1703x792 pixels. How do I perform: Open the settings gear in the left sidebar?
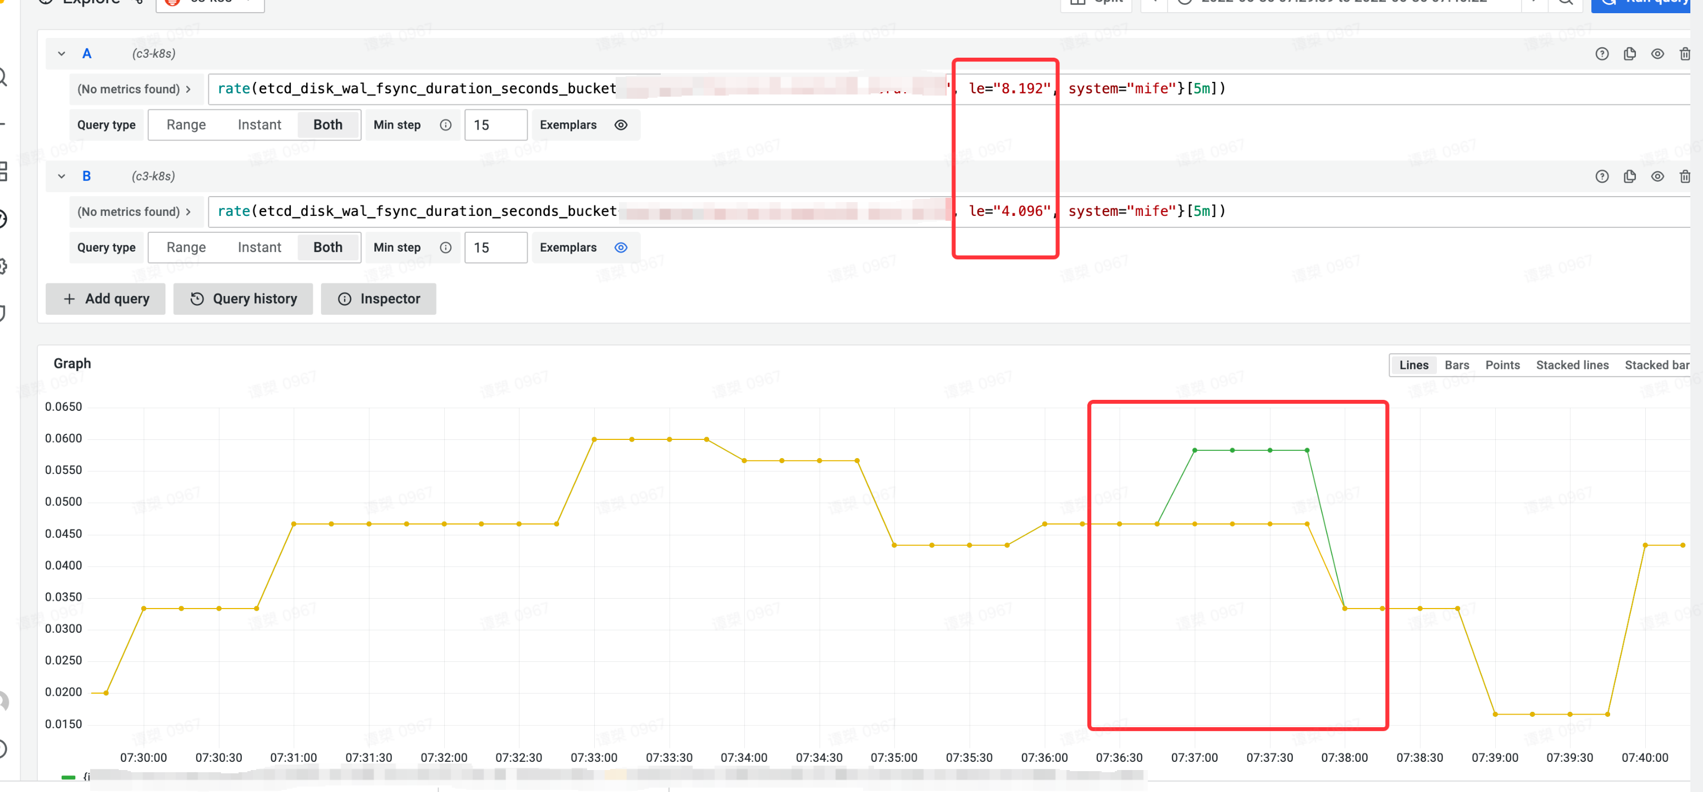(3, 266)
